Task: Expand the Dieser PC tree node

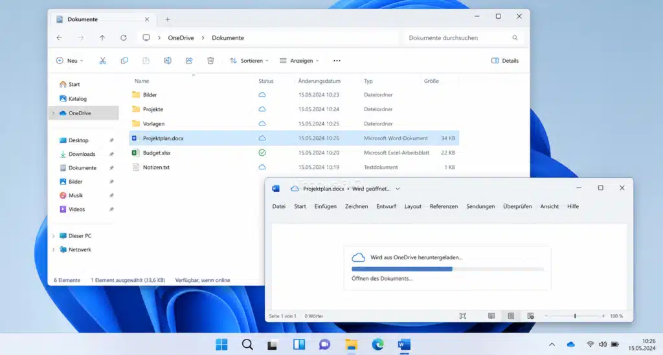Action: tap(53, 236)
